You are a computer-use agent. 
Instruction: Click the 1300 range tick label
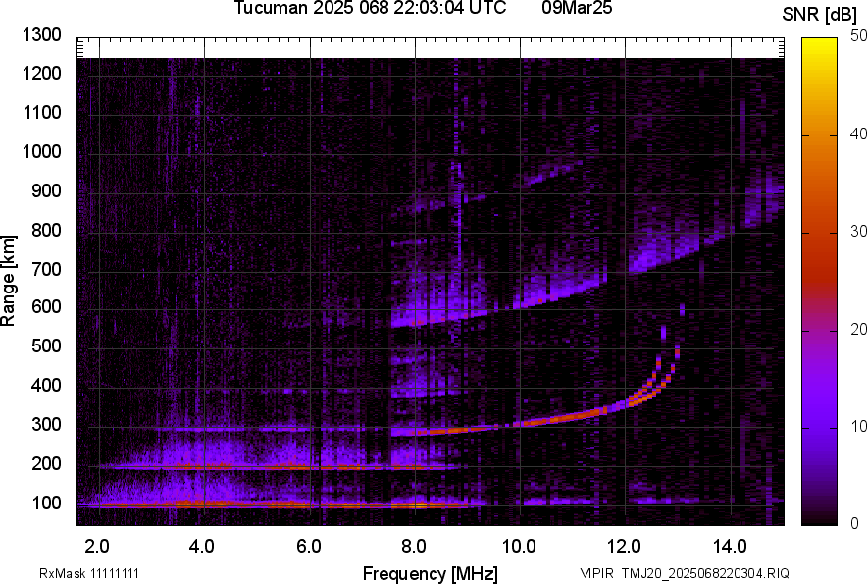(x=42, y=35)
